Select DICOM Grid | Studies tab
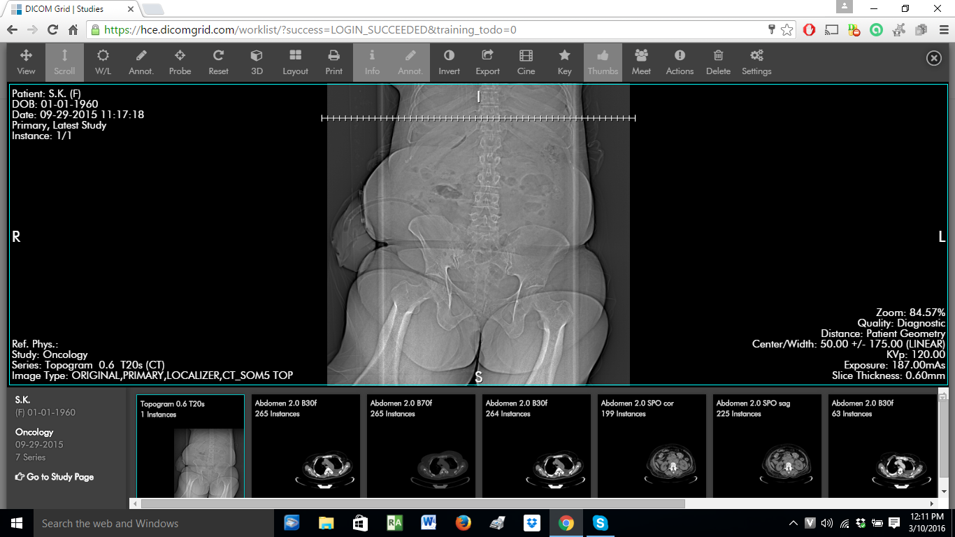 (x=70, y=9)
